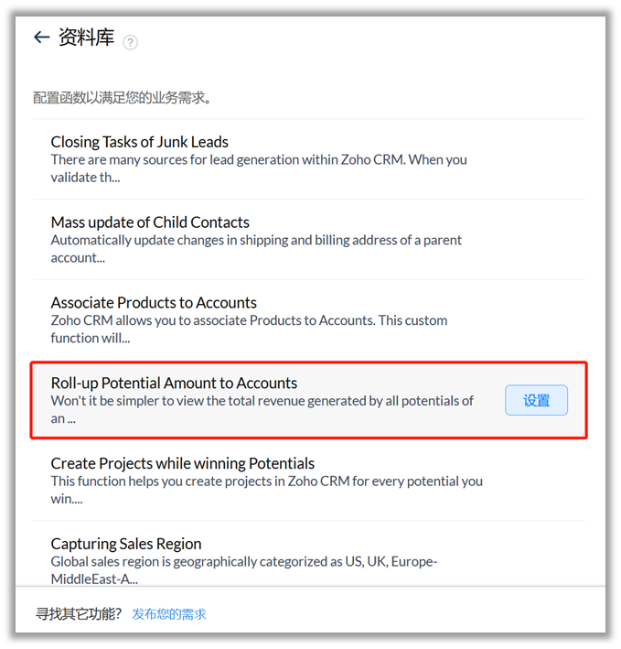
Task: Click the "Zoho CRM allows you to associate" description
Action: tap(249, 329)
